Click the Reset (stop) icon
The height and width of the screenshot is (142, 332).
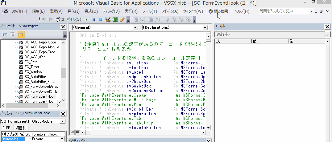101,19
